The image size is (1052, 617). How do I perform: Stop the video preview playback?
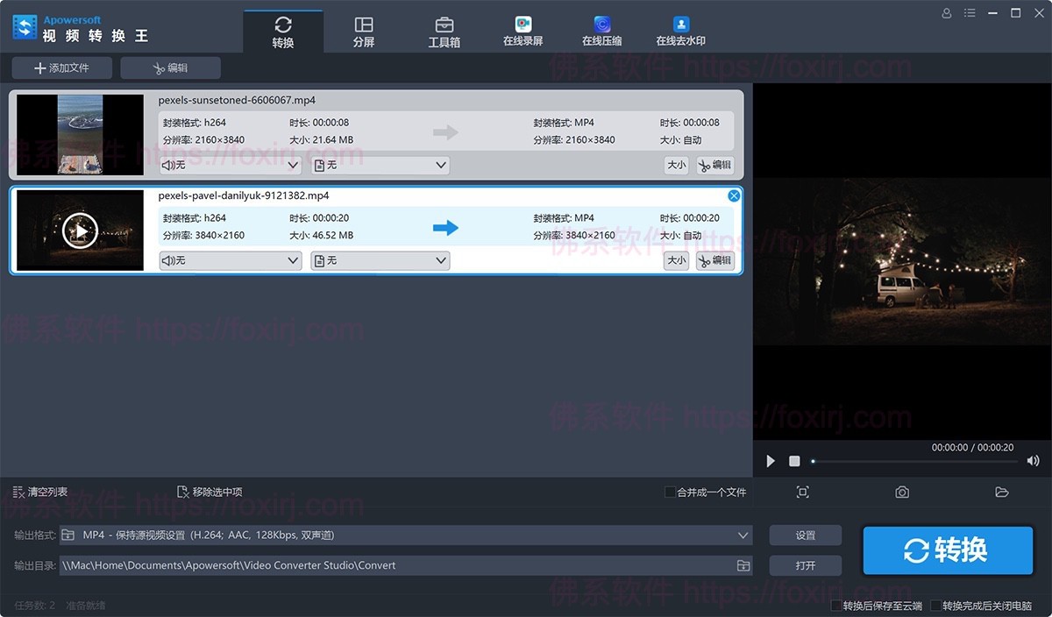794,461
